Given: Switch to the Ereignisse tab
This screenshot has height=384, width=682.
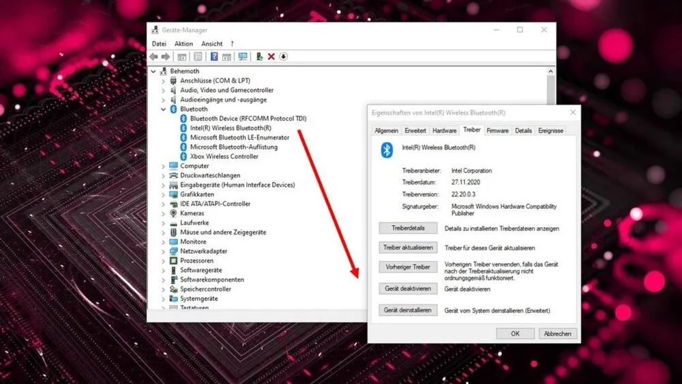Looking at the screenshot, I should point(550,130).
